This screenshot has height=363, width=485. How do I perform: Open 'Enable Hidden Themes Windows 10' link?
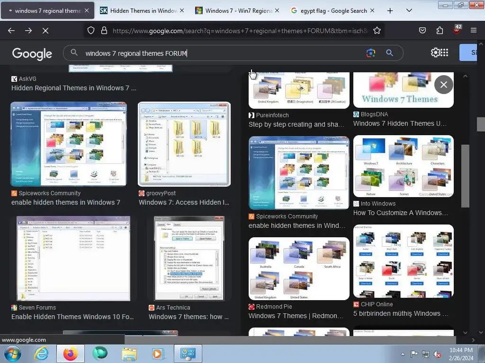[x=72, y=317]
